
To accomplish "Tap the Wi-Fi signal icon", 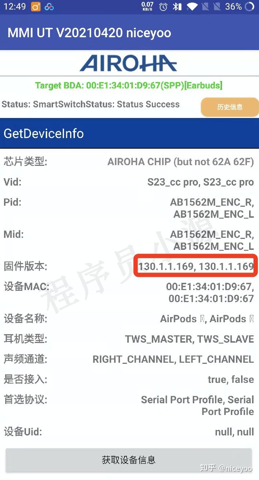I will [192, 7].
